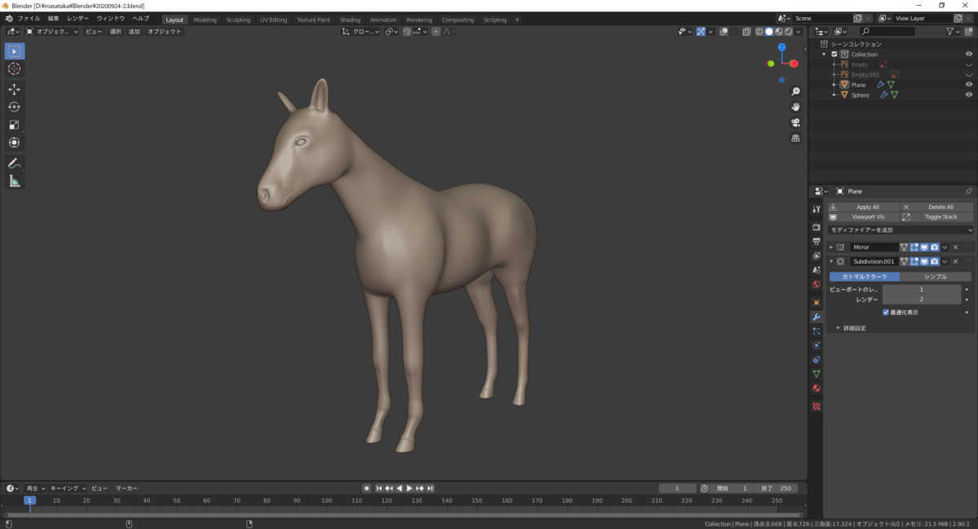Open the Modifier properties wrench tab

pos(817,317)
